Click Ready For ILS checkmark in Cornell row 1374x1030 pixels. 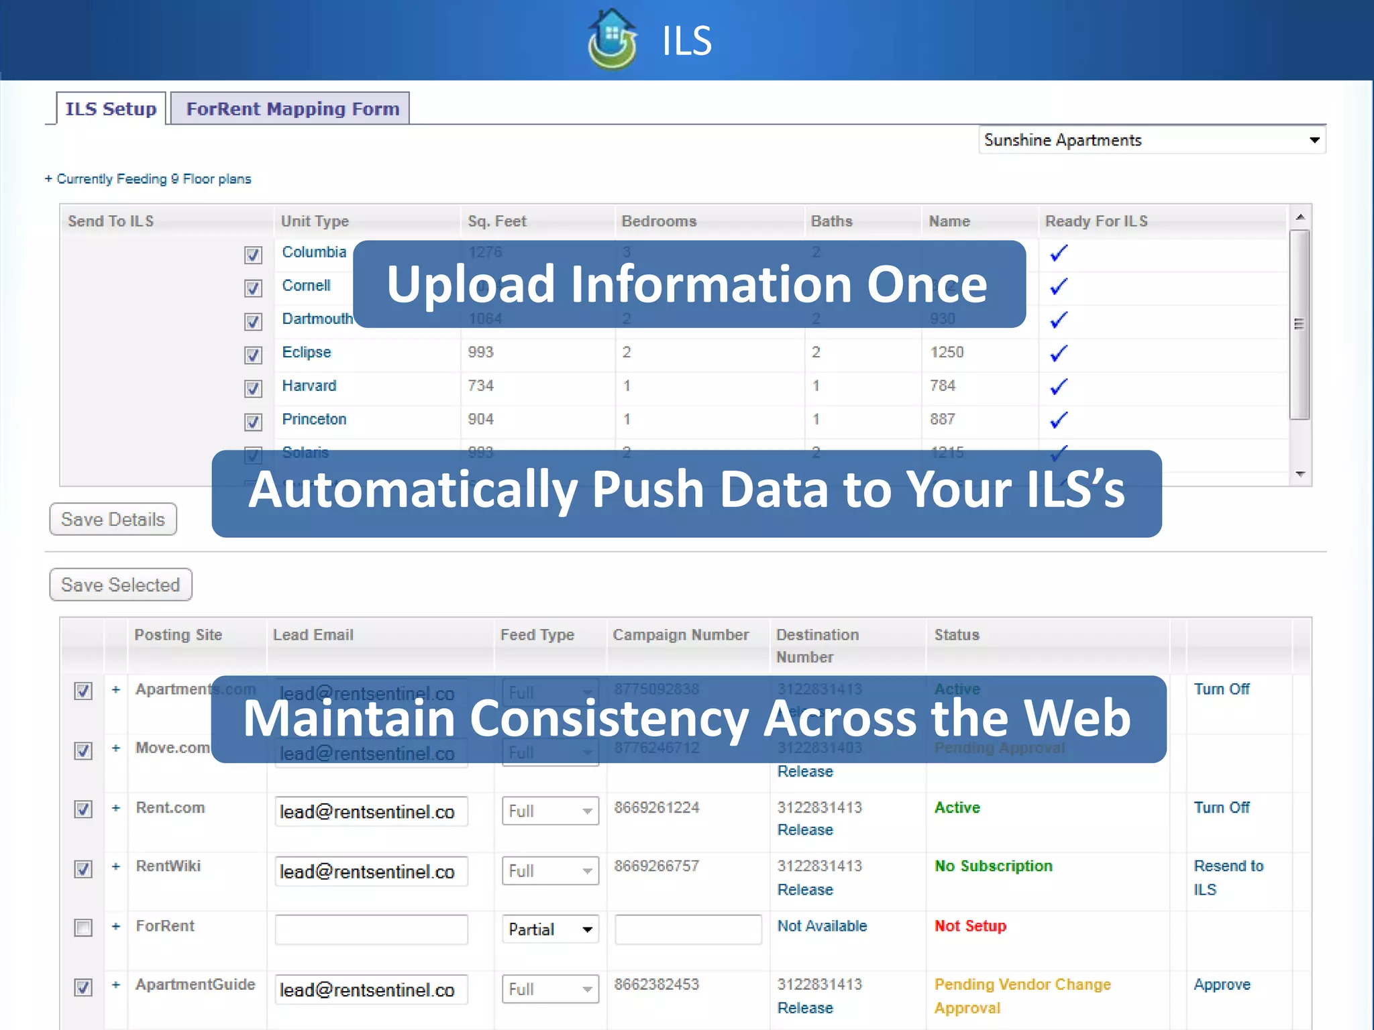(1059, 287)
